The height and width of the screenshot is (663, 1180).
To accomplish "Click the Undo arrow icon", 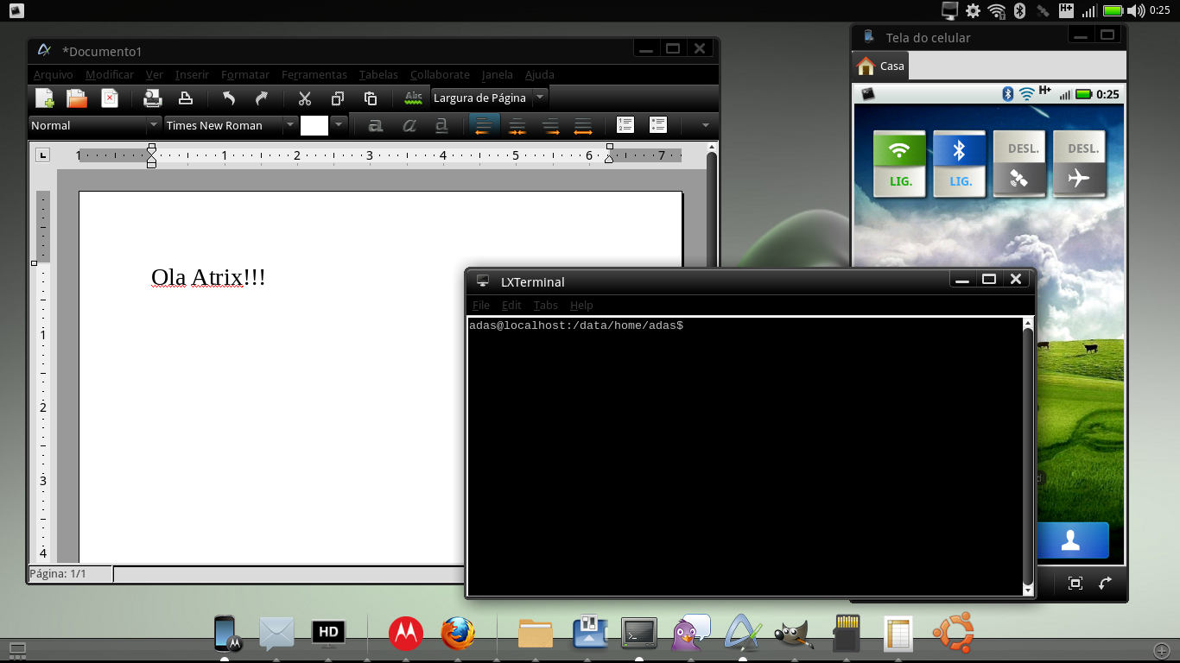I will click(228, 98).
